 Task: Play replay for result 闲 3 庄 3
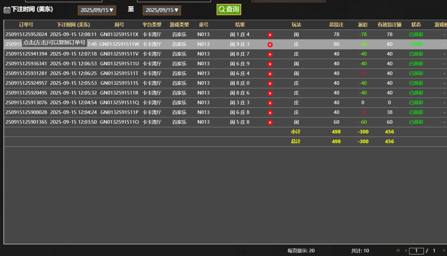coord(270,103)
